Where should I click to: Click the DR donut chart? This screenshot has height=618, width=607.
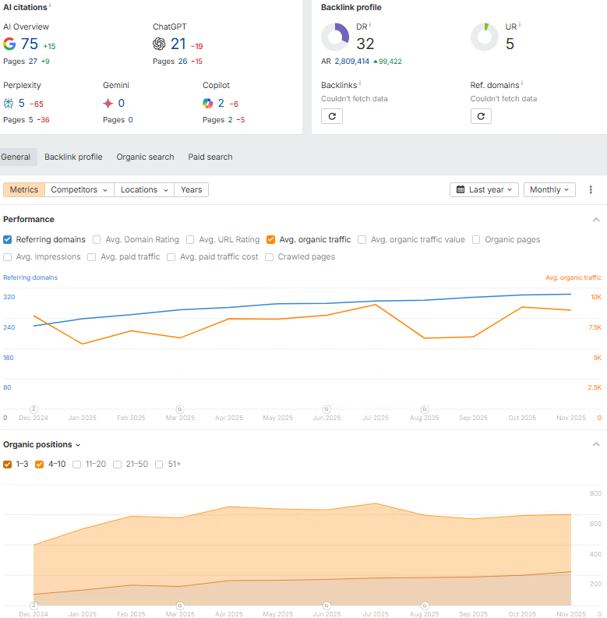tap(335, 37)
